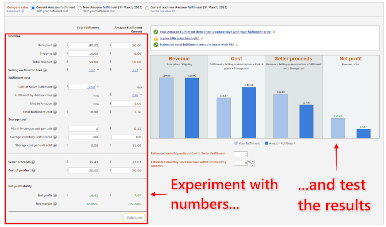
Task: Click external link icon beside Learn more
Action: coord(23,11)
